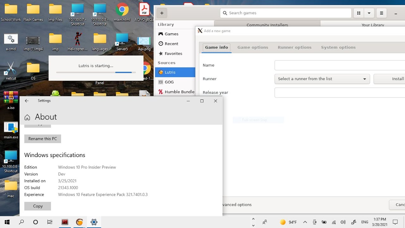Open Windows Start menu

pyautogui.click(x=7, y=222)
